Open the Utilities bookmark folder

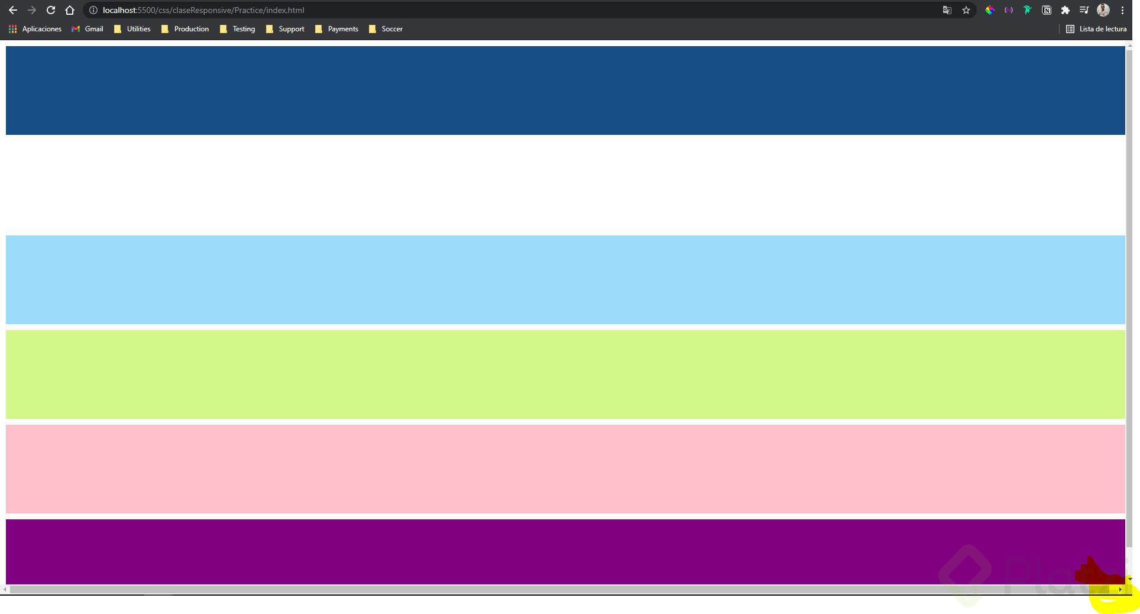tap(132, 29)
